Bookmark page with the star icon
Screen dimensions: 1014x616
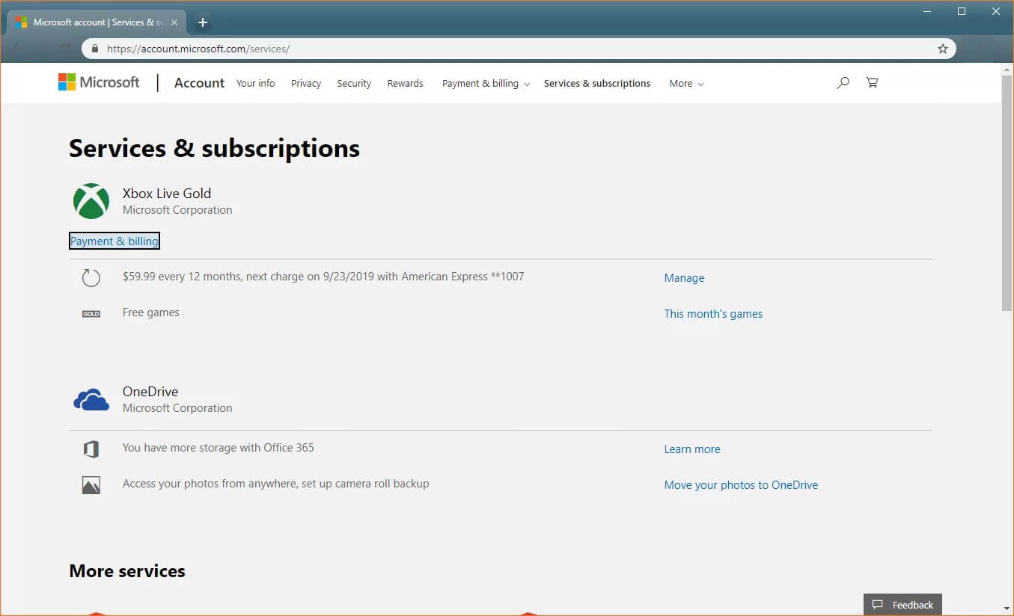pos(942,49)
